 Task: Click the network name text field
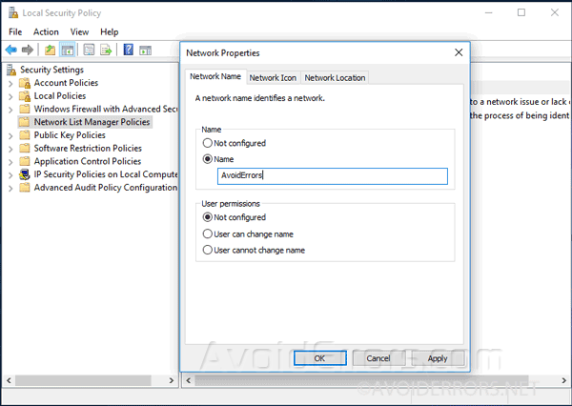coord(332,175)
